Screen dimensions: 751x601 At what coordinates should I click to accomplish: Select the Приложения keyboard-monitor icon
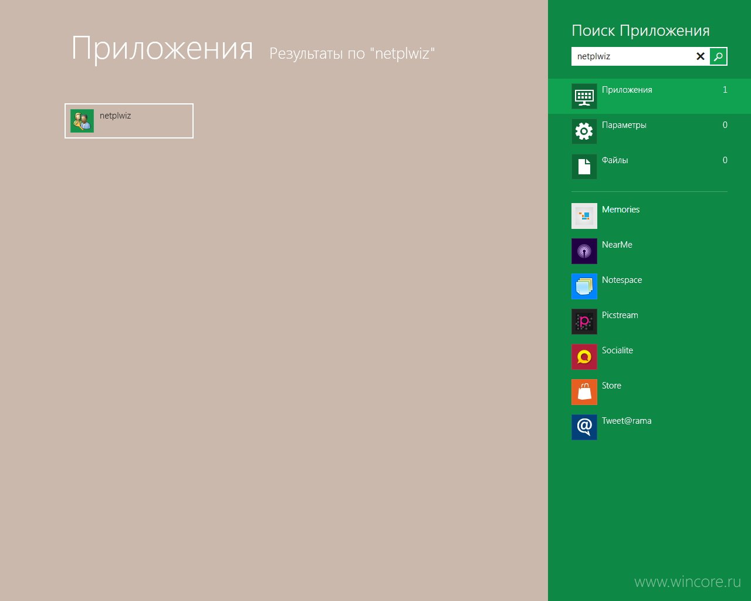coord(584,96)
